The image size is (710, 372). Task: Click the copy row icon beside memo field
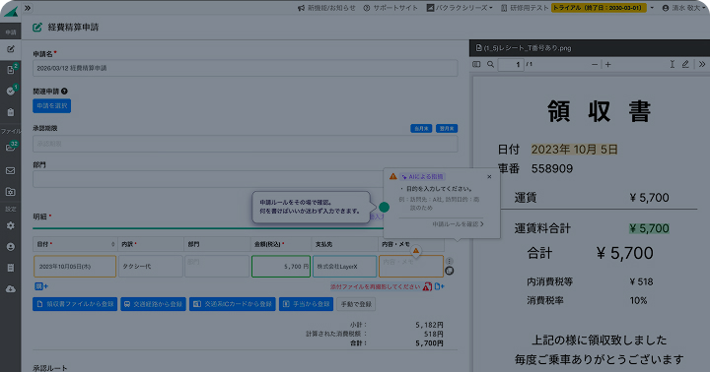[x=450, y=271]
